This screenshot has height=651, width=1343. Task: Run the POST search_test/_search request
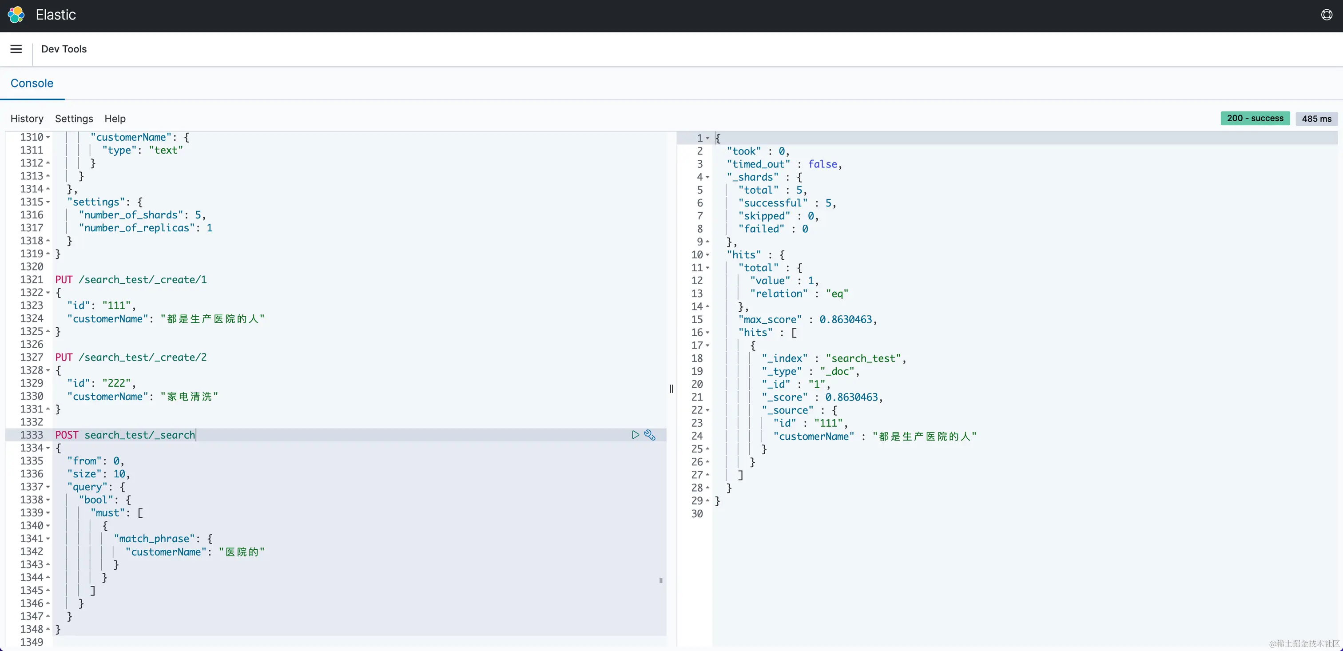635,435
